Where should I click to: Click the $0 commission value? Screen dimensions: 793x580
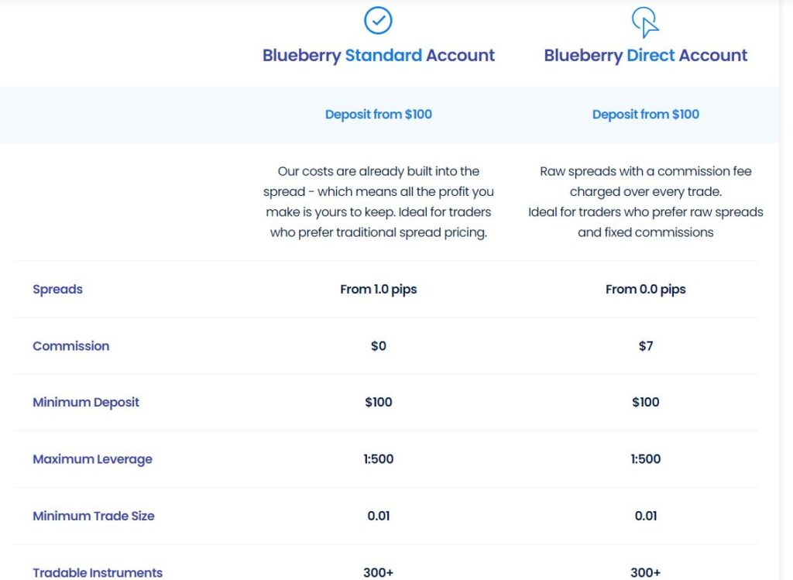(x=378, y=346)
